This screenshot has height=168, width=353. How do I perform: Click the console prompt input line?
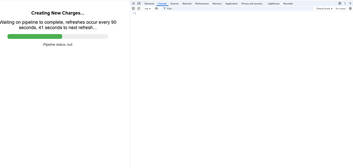(x=240, y=13)
